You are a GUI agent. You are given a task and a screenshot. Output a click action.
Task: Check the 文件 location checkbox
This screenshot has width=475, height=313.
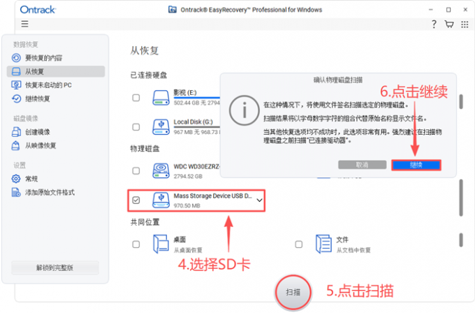coord(299,245)
